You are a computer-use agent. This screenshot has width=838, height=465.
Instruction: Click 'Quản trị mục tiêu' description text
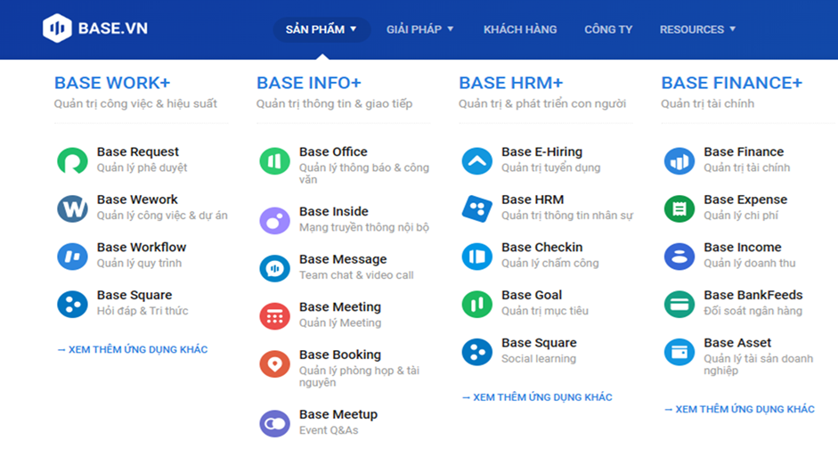545,311
